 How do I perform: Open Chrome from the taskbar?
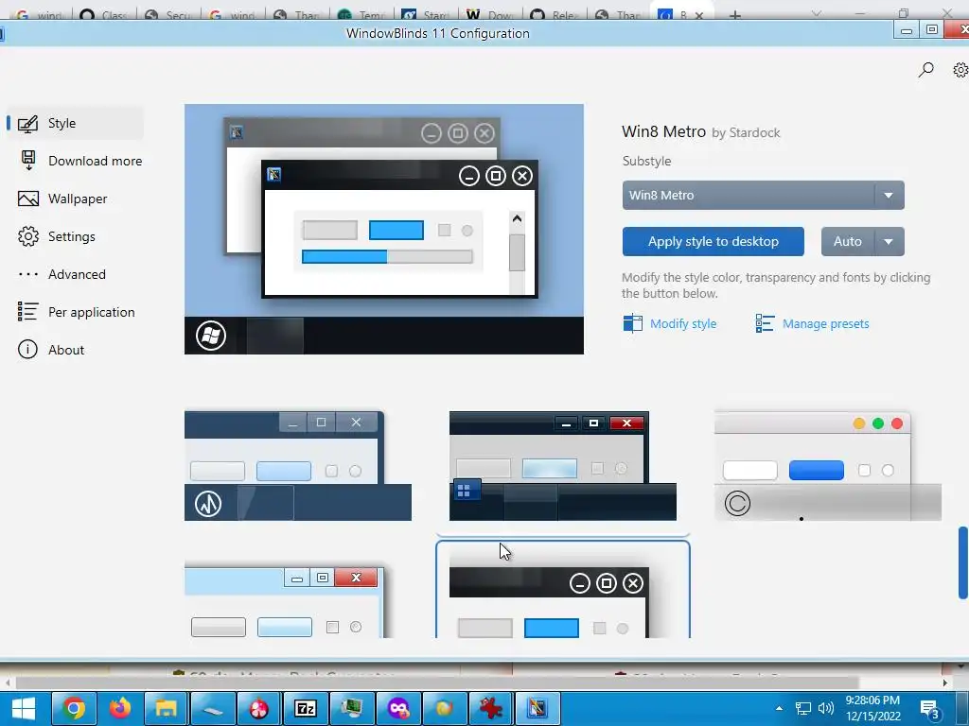(73, 708)
